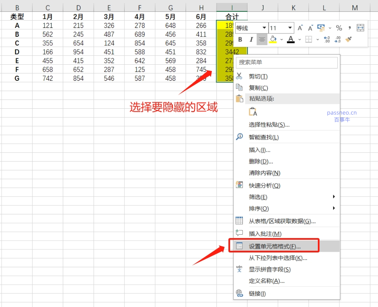Choose 插入批注(M) insert comment
The image size is (378, 307).
click(286, 234)
